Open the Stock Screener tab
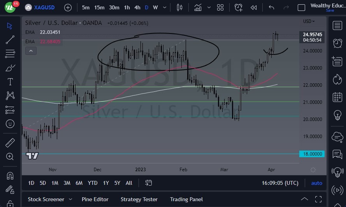346x207 pixels. click(x=46, y=199)
